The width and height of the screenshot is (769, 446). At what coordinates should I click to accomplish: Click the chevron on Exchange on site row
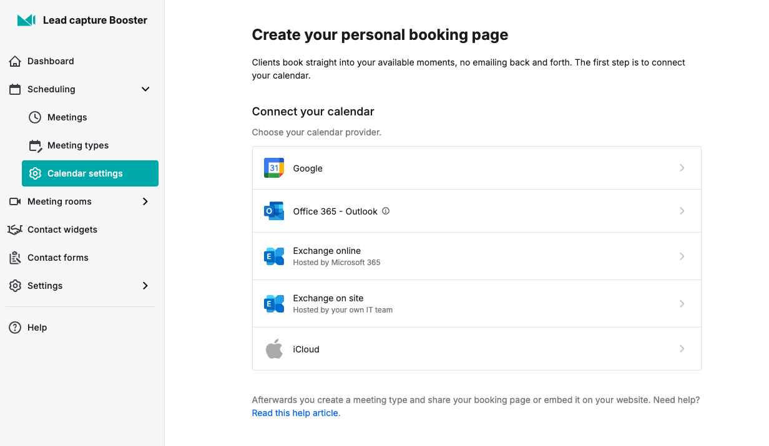coord(682,304)
